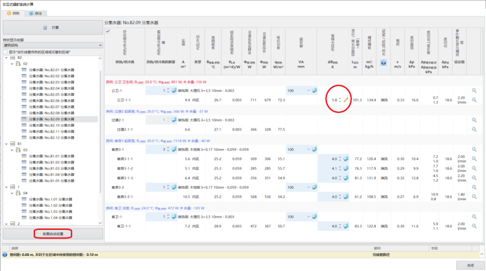Select manifold No.1.04 in tree
The image size is (486, 271).
pos(51,218)
